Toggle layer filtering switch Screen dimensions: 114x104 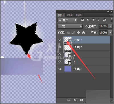click(x=112, y=20)
